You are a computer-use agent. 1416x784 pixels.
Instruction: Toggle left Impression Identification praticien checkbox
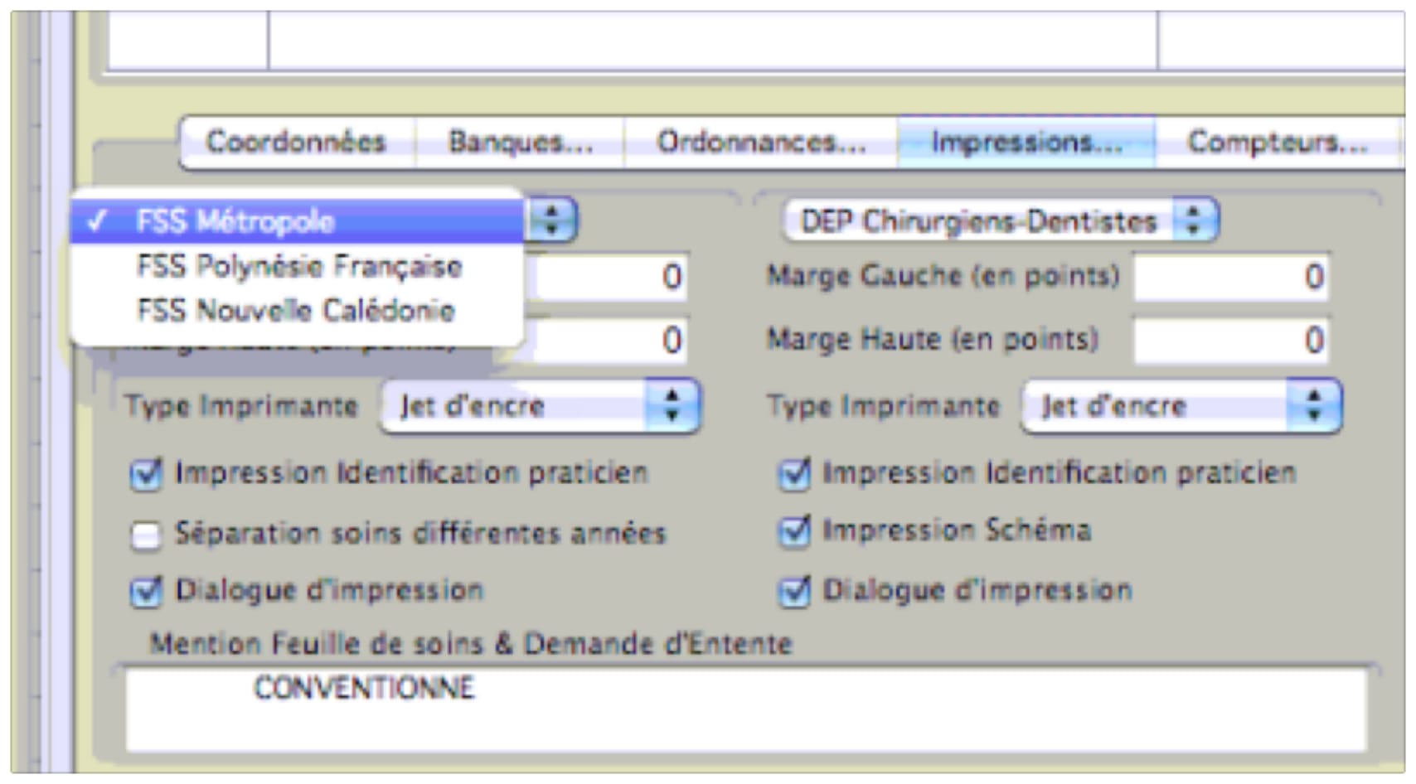(x=146, y=475)
